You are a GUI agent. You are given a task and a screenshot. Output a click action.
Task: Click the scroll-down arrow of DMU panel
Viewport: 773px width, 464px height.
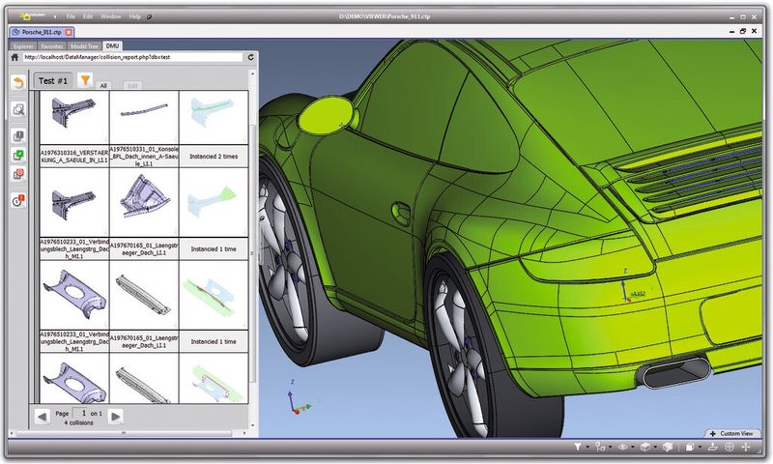253,425
